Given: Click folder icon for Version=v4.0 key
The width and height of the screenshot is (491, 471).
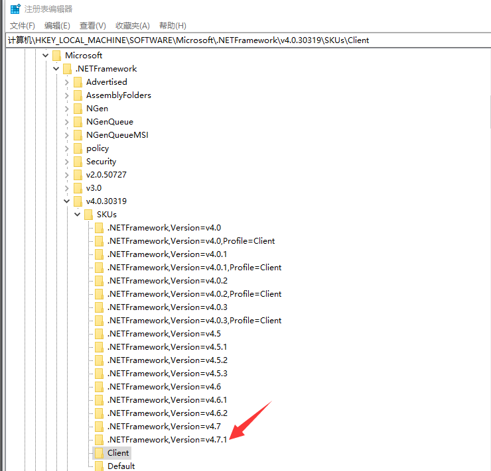Looking at the screenshot, I should click(100, 228).
